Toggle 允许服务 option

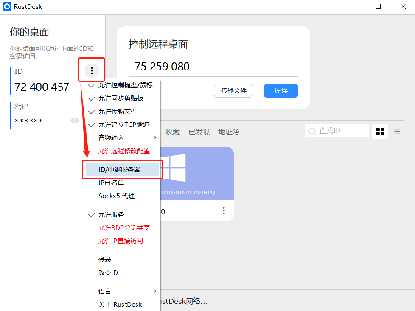click(123, 215)
